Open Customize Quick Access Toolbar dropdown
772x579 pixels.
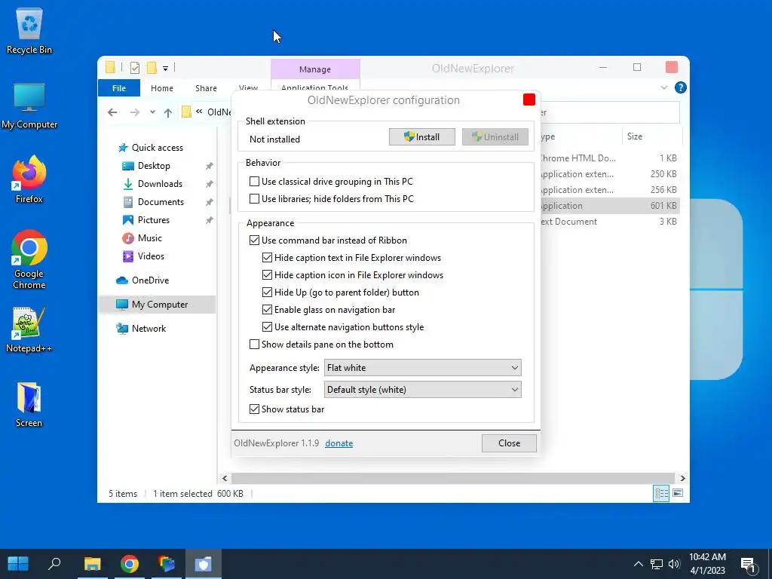(x=165, y=69)
